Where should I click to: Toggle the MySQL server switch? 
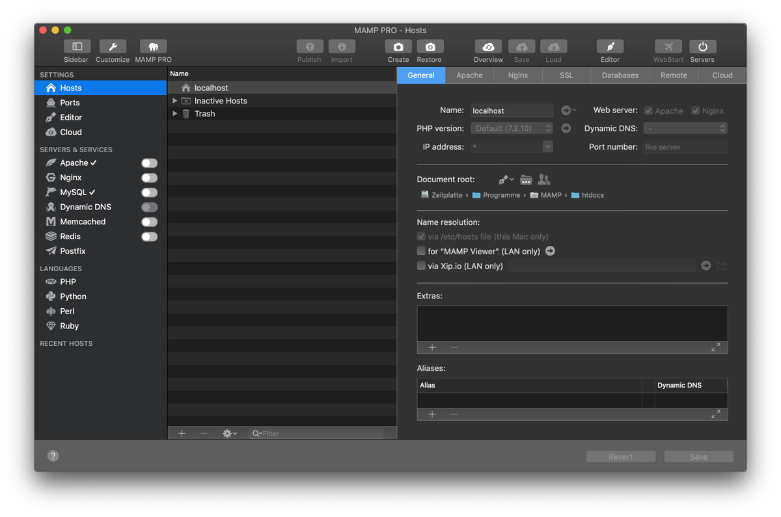point(150,192)
